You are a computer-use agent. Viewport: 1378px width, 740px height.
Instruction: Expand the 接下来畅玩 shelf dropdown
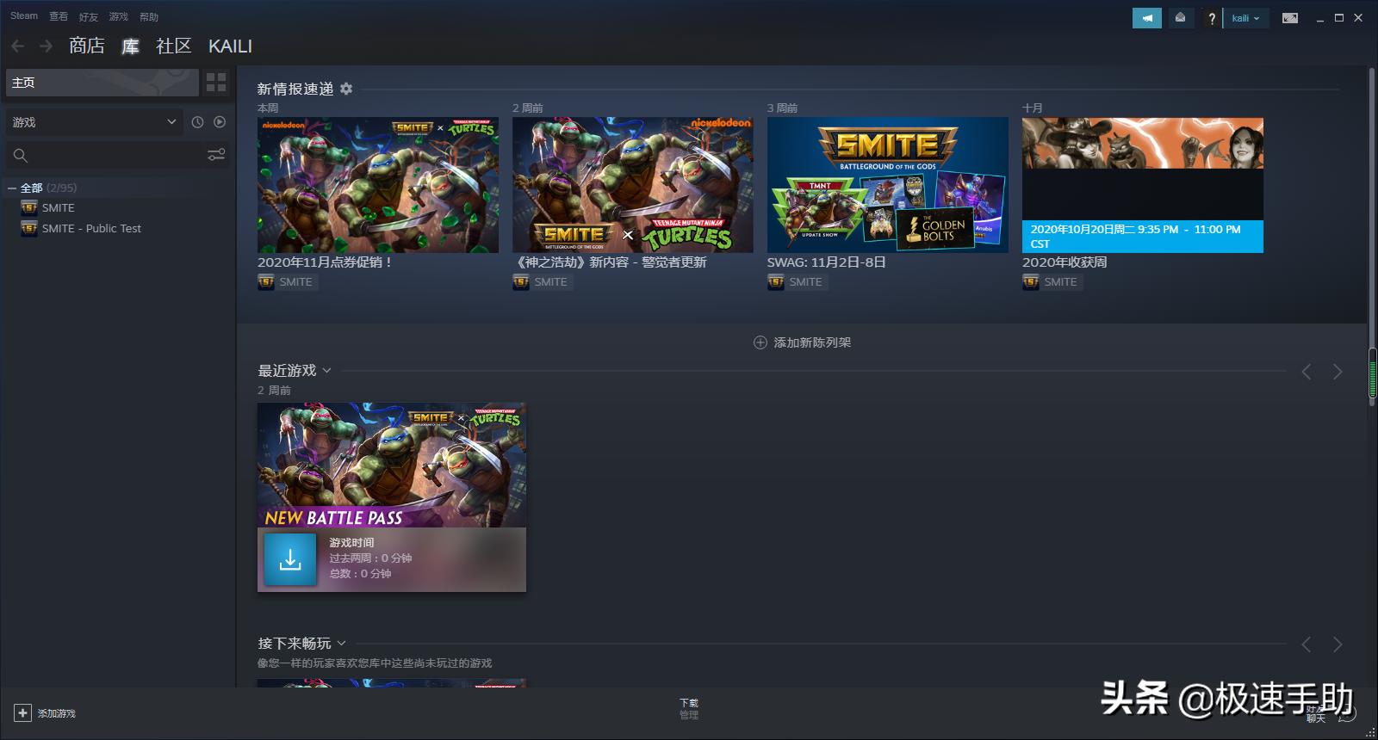click(x=341, y=643)
